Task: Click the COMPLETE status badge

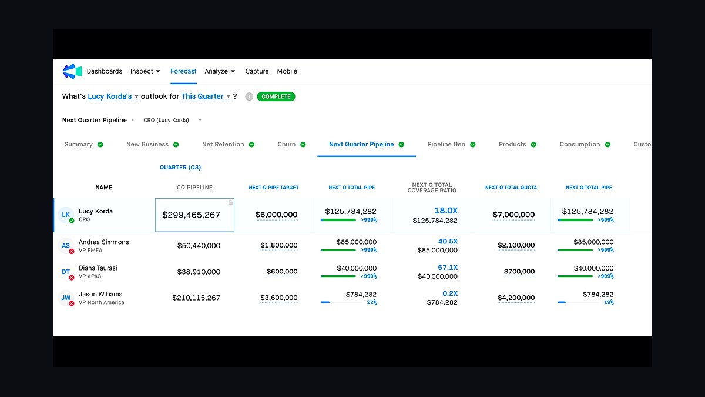Action: [276, 96]
